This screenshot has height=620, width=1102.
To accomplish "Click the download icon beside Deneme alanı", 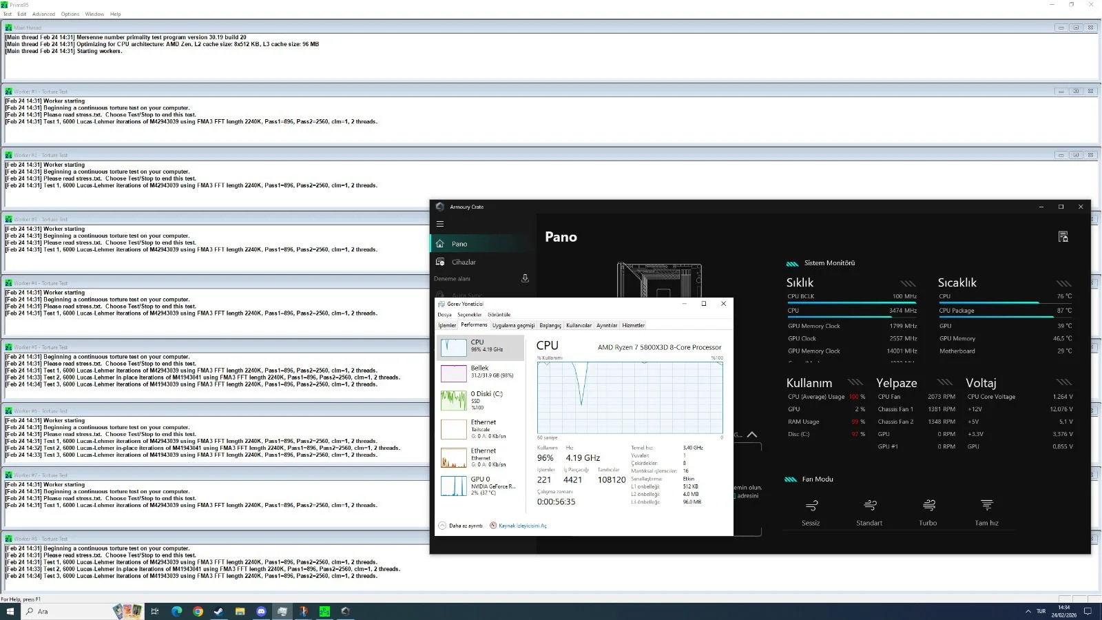I will tap(525, 278).
